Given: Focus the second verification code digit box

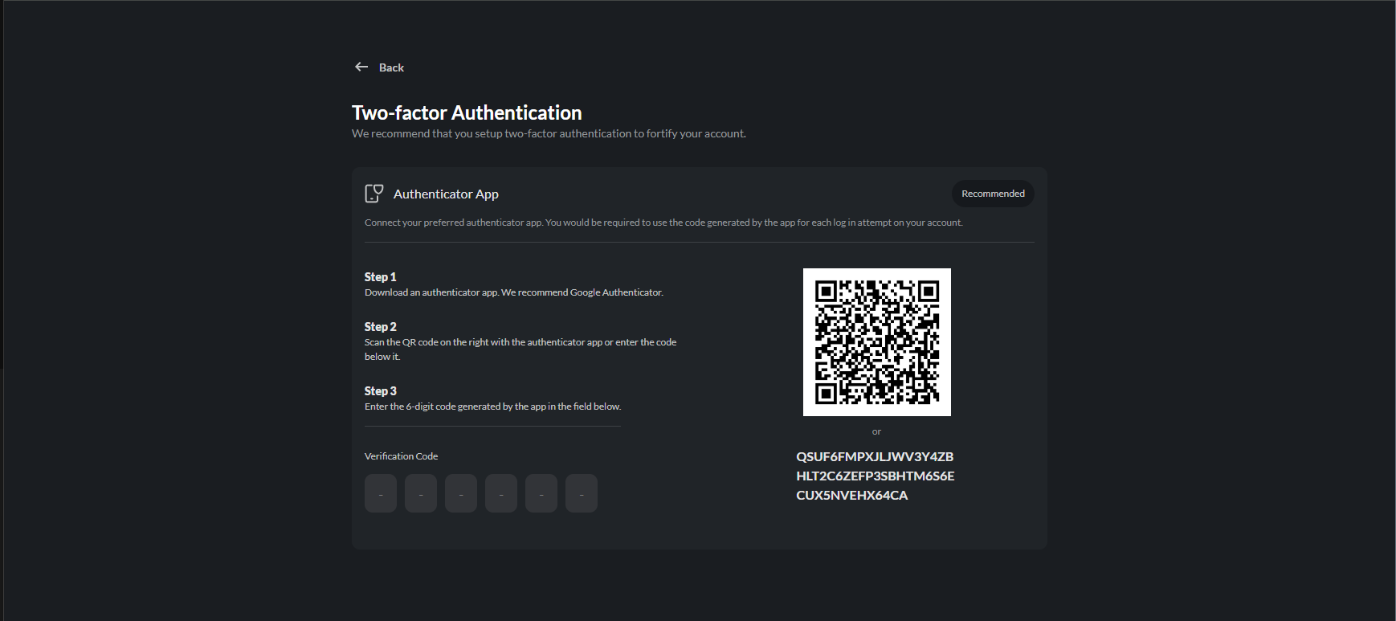Looking at the screenshot, I should pyautogui.click(x=421, y=493).
